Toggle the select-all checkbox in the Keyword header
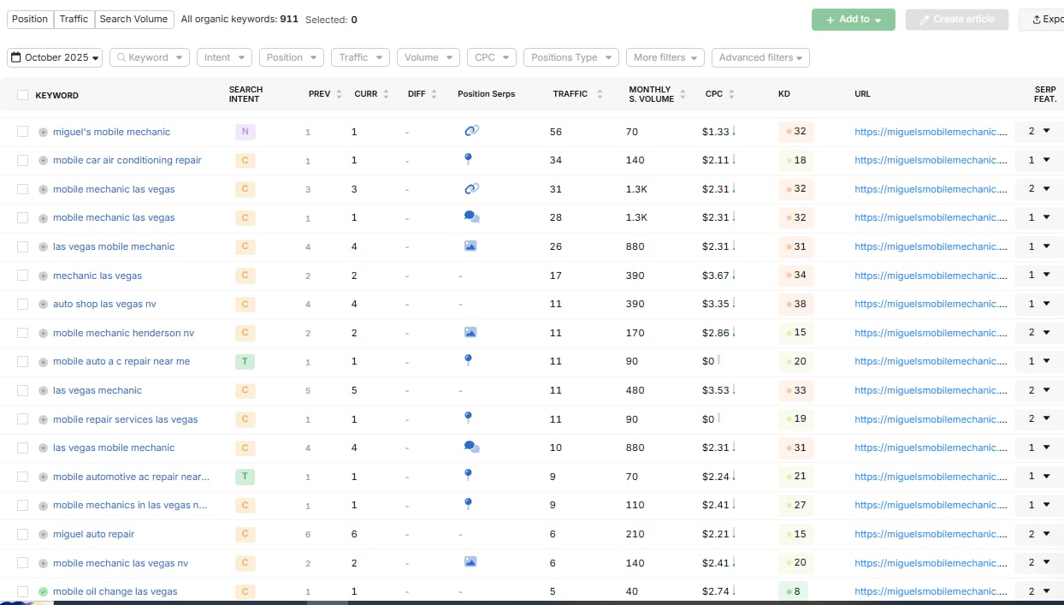Image resolution: width=1064 pixels, height=605 pixels. pos(22,95)
